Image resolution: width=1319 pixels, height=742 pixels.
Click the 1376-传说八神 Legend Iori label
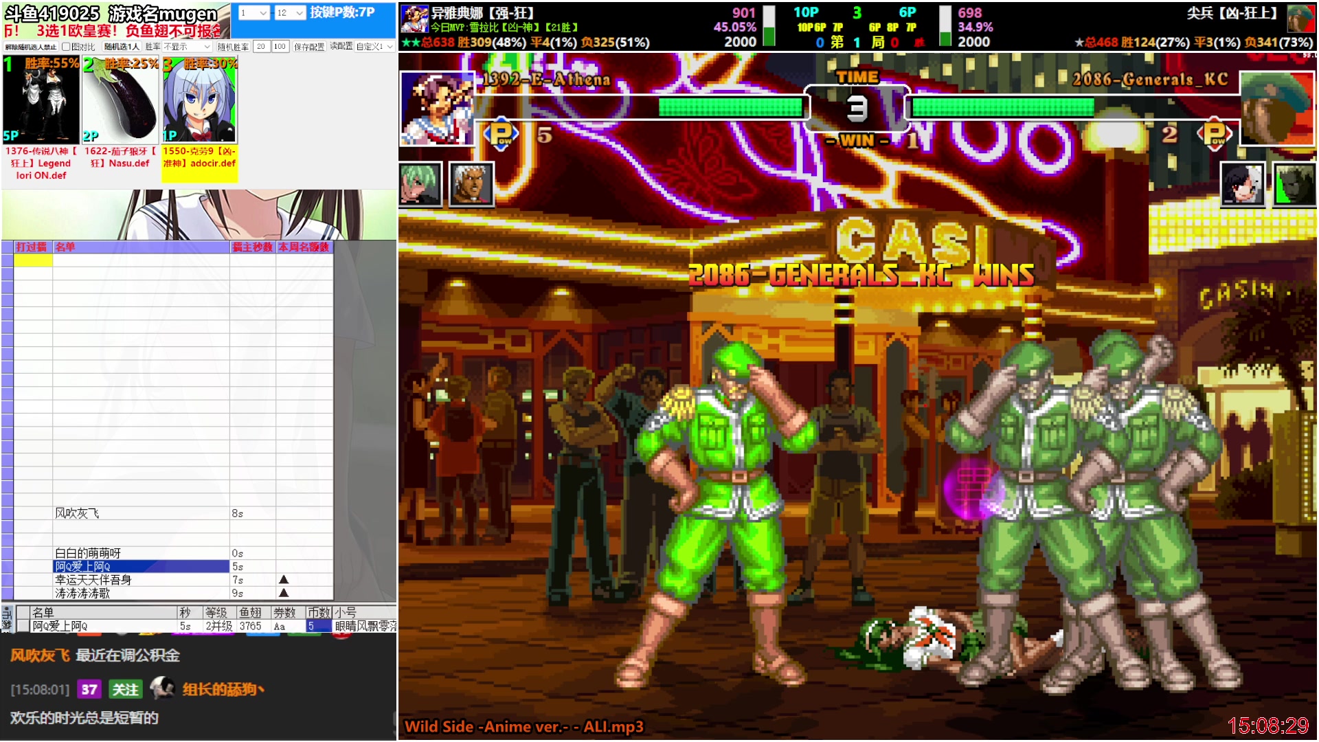41,163
